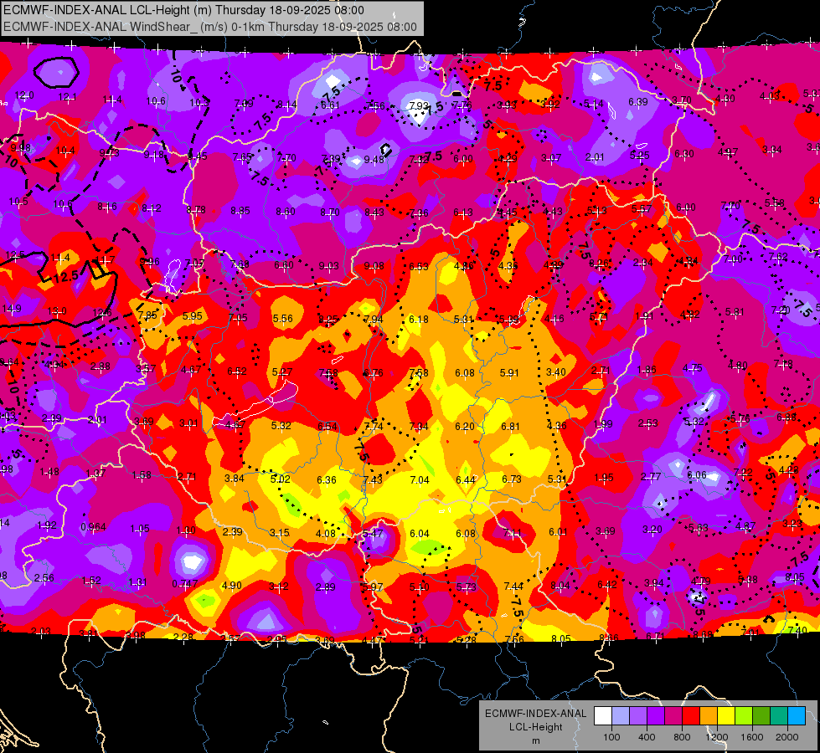Click the wind shear value 6.36
The height and width of the screenshot is (753, 820).
coord(327,479)
